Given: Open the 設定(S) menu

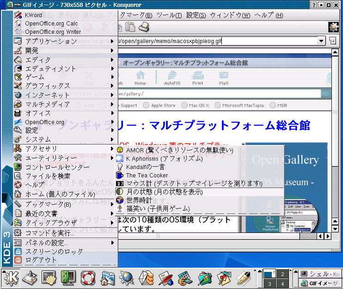Looking at the screenshot, I should (x=196, y=15).
